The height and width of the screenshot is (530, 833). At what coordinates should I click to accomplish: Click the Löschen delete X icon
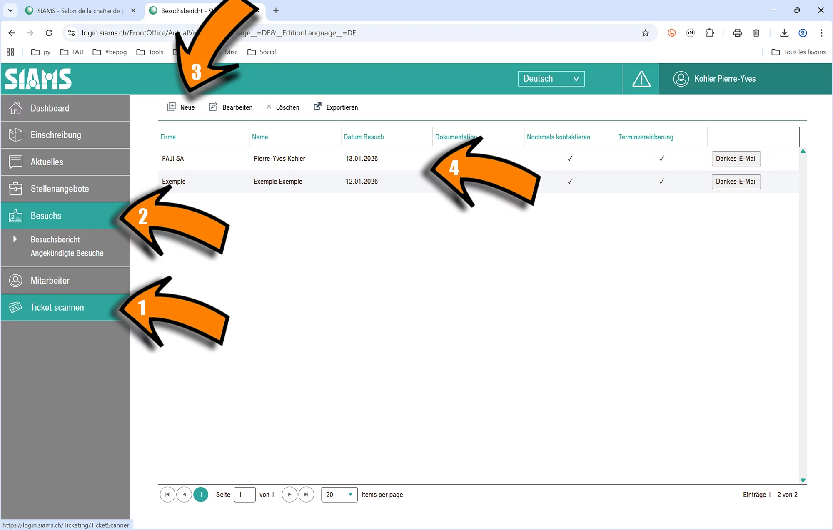point(269,107)
